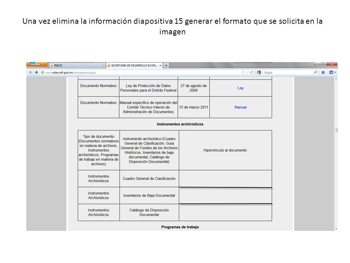Select the SECRETARÍA DE DESARROLLO ECON... tab
Viewport: 350px width, 263px height.
(x=134, y=65)
